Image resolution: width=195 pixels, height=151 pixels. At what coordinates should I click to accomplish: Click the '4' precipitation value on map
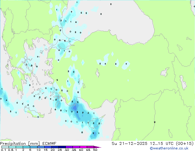(6, 100)
